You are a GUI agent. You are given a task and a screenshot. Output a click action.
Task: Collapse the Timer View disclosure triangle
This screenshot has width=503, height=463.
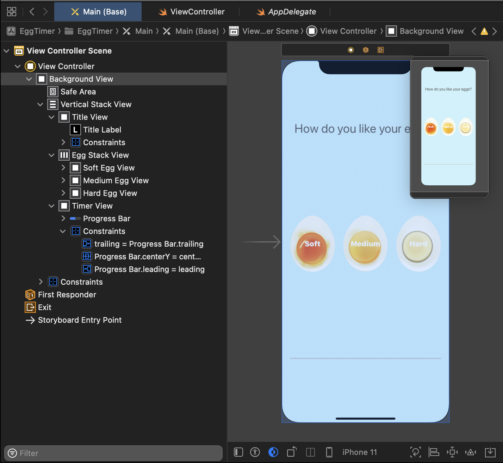(51, 206)
